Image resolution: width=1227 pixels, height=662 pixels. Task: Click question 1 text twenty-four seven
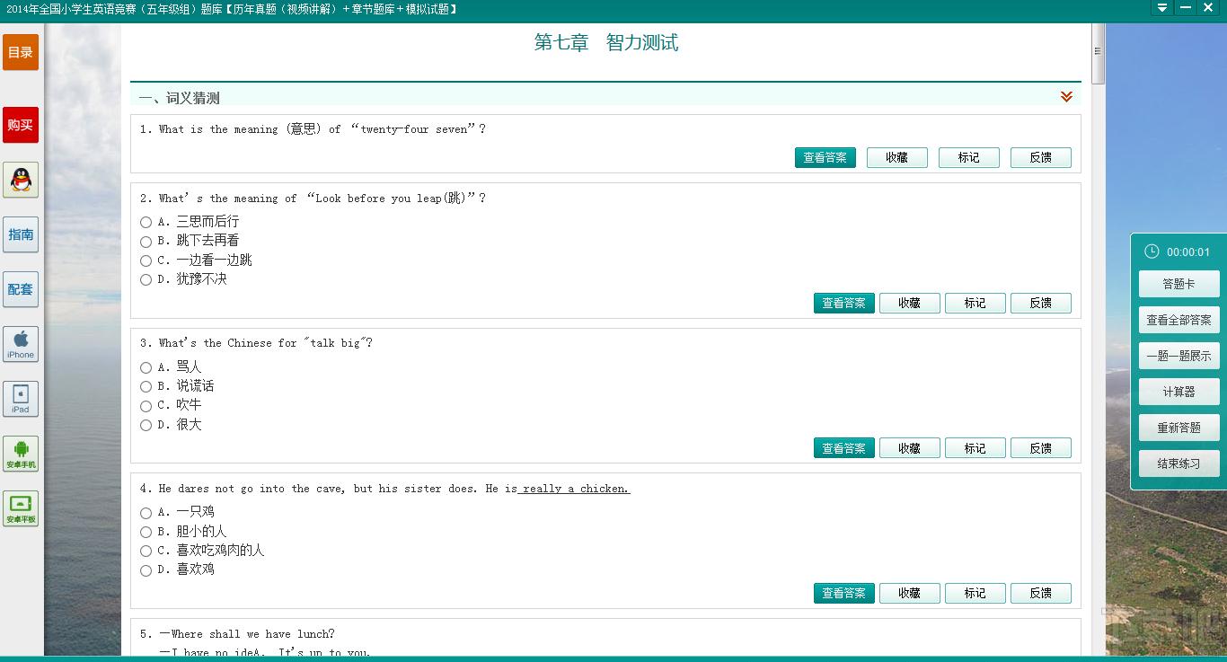(x=313, y=129)
